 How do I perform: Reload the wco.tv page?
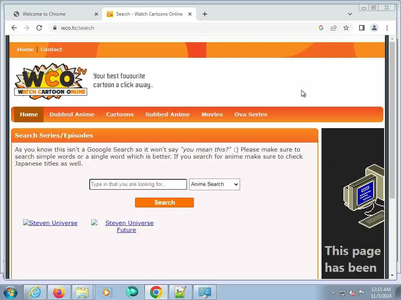coord(39,28)
